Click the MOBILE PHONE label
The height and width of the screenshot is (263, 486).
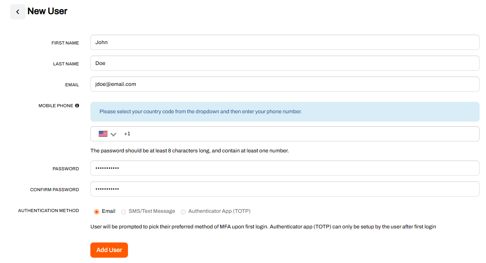(56, 106)
